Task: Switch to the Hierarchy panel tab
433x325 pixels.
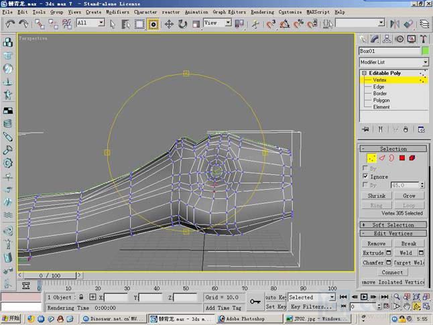Action: [387, 40]
